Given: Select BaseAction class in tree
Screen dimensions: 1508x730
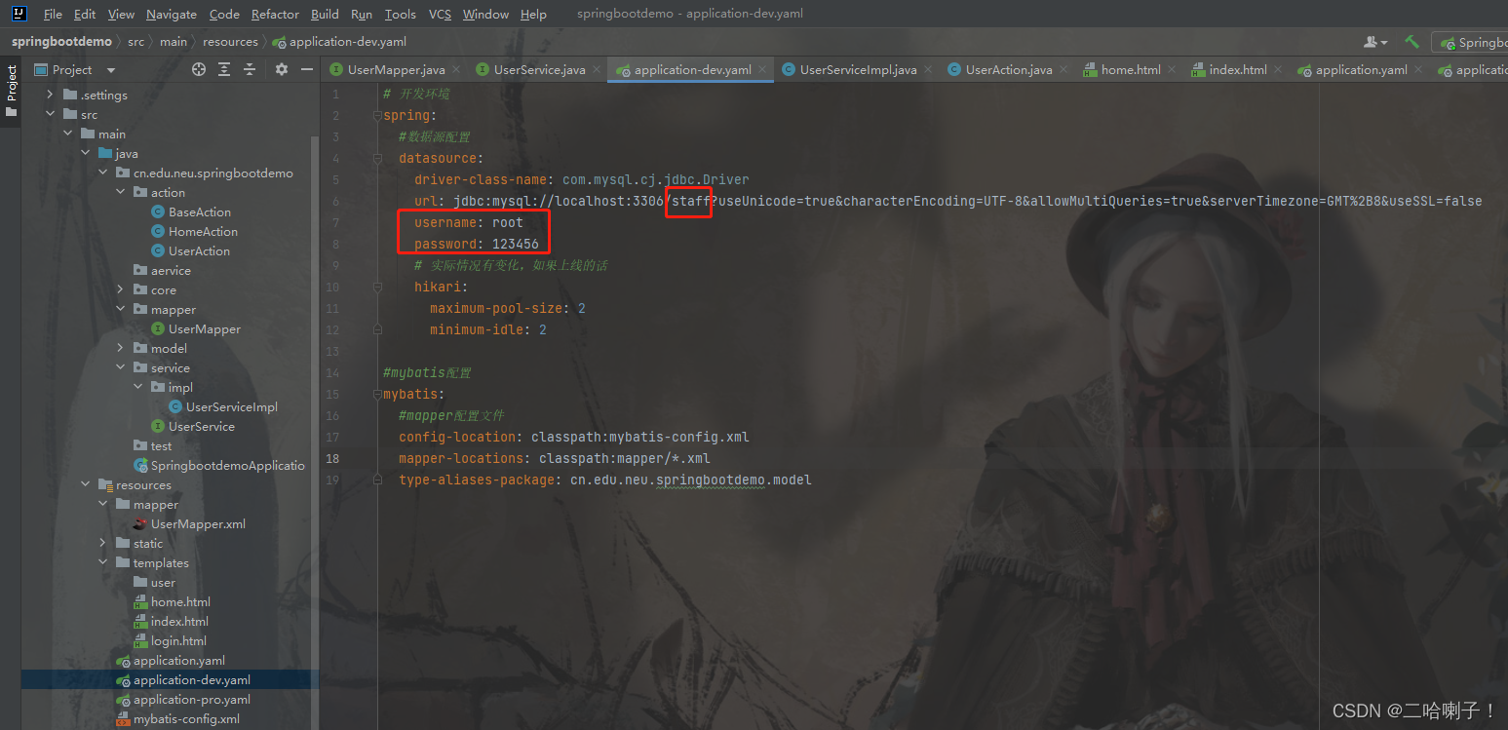Looking at the screenshot, I should click(199, 211).
